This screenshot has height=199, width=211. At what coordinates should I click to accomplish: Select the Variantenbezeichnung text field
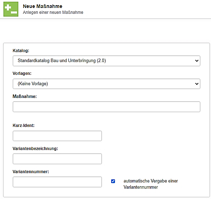[x=57, y=159]
